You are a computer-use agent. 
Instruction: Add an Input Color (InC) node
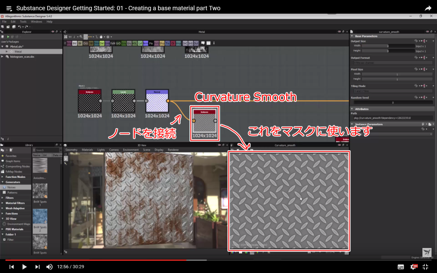(185, 44)
